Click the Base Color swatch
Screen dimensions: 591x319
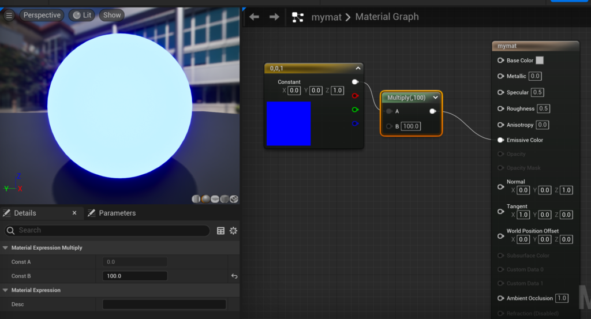pos(540,60)
